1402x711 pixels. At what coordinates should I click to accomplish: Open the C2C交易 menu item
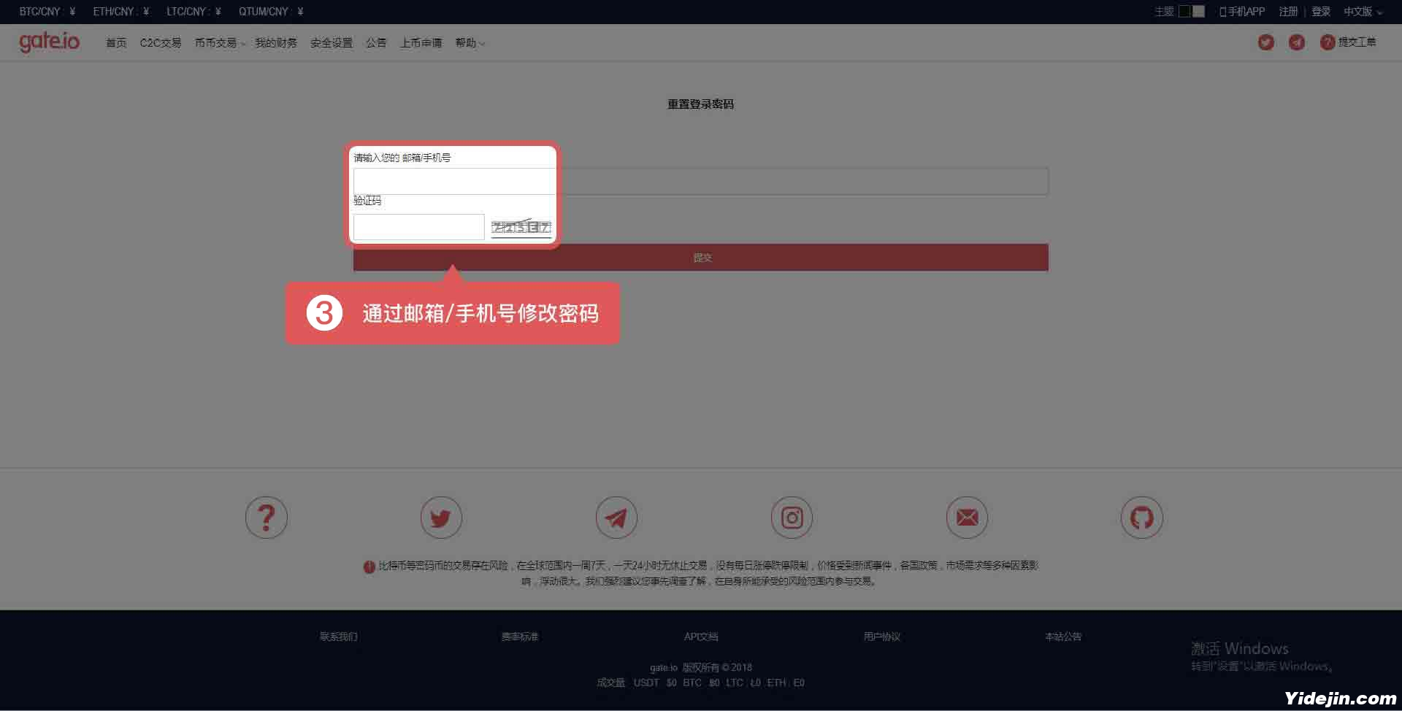click(x=160, y=43)
